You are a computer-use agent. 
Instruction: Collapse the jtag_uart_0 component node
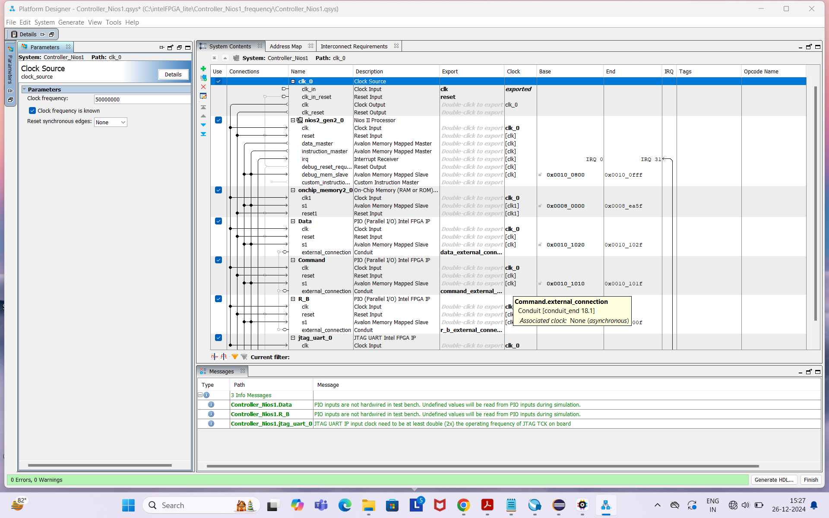click(293, 338)
